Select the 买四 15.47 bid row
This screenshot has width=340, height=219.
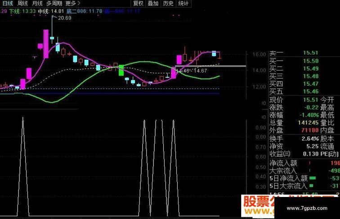[x=294, y=84]
